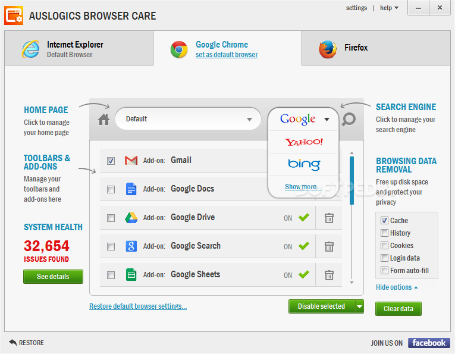Click the 32,654 issues found count
The height and width of the screenshot is (354, 455).
pyautogui.click(x=46, y=246)
